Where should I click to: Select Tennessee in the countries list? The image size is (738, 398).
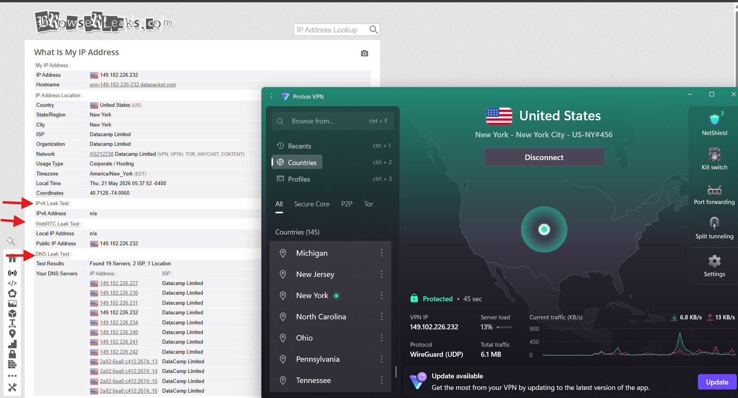[x=330, y=380]
